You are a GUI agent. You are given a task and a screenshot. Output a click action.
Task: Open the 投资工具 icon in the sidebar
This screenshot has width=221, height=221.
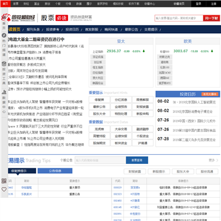coord(4,64)
